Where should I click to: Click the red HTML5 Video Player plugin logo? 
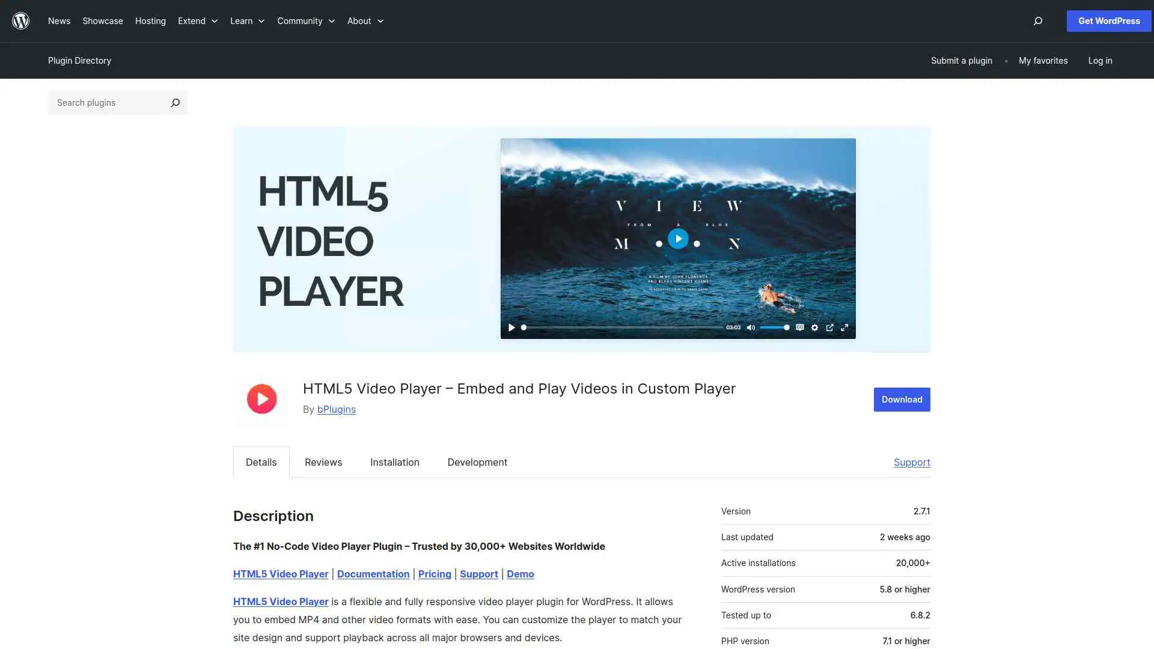tap(261, 399)
